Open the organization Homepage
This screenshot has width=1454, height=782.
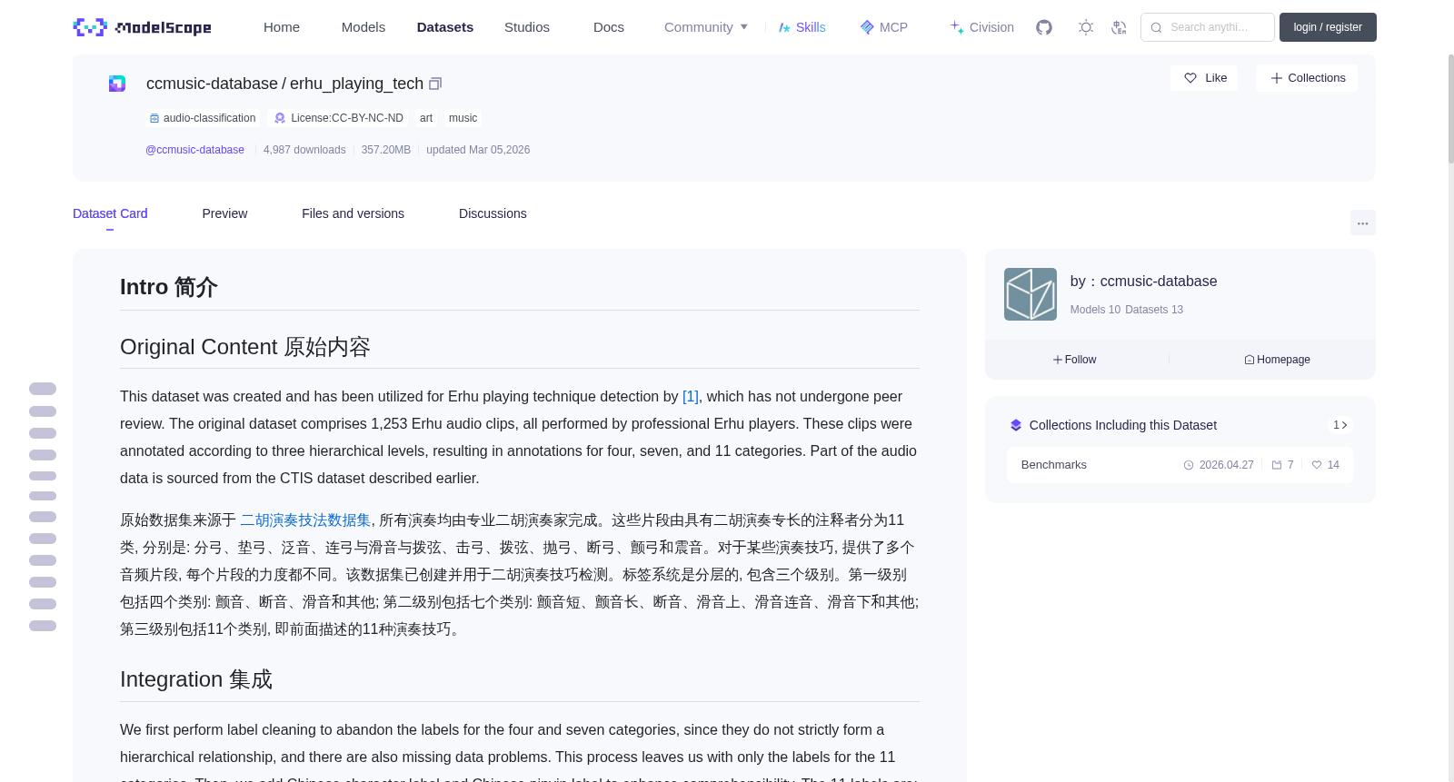1277,360
